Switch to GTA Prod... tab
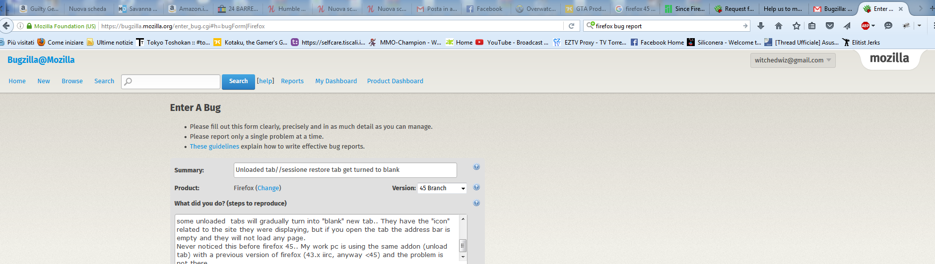The image size is (935, 264). (585, 9)
